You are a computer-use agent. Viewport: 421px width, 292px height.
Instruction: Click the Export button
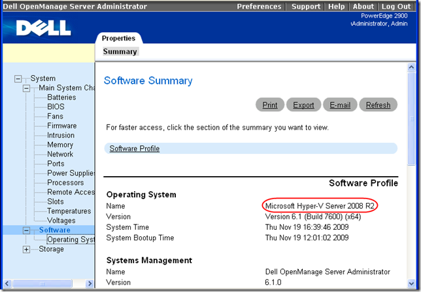click(303, 105)
